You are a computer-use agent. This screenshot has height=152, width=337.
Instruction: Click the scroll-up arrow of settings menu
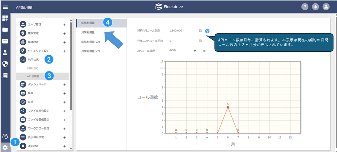(71, 20)
